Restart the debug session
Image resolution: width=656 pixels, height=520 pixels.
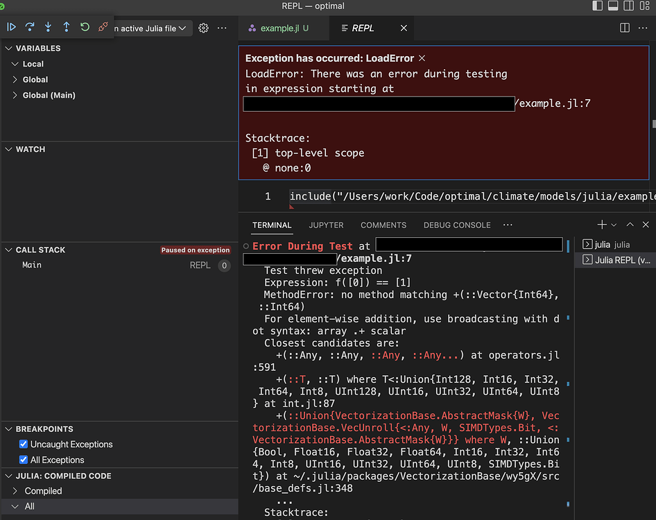[85, 27]
